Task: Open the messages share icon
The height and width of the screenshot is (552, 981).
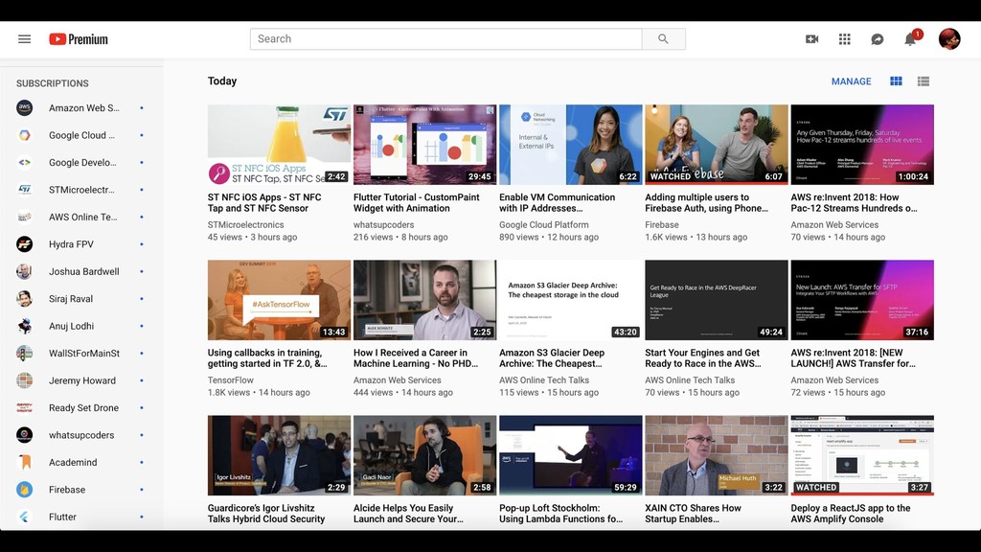Action: (x=878, y=39)
